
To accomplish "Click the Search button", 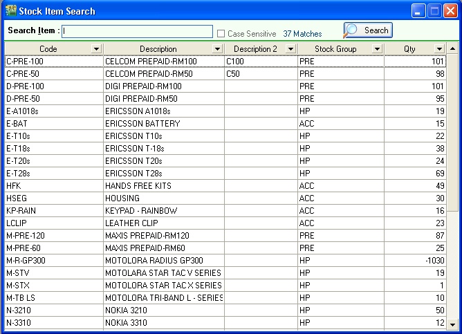I will pos(368,30).
